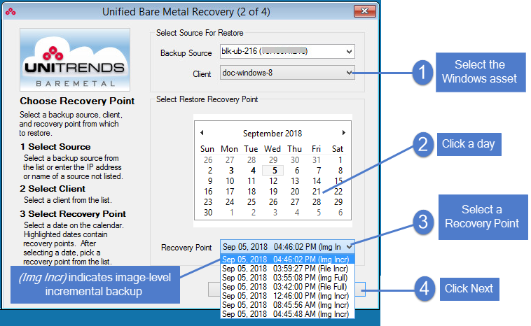Select September 4 on the calendar
Viewport: 531px width, 326px height.
pyautogui.click(x=252, y=171)
